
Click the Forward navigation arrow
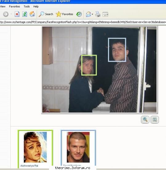[6, 14]
